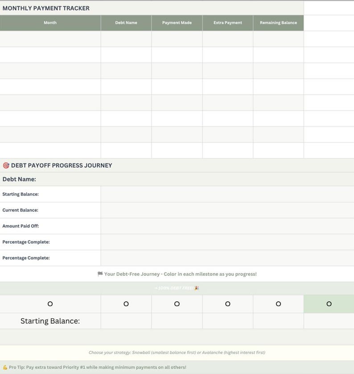Click the flexed arm emoji before Pro Tip

5,367
